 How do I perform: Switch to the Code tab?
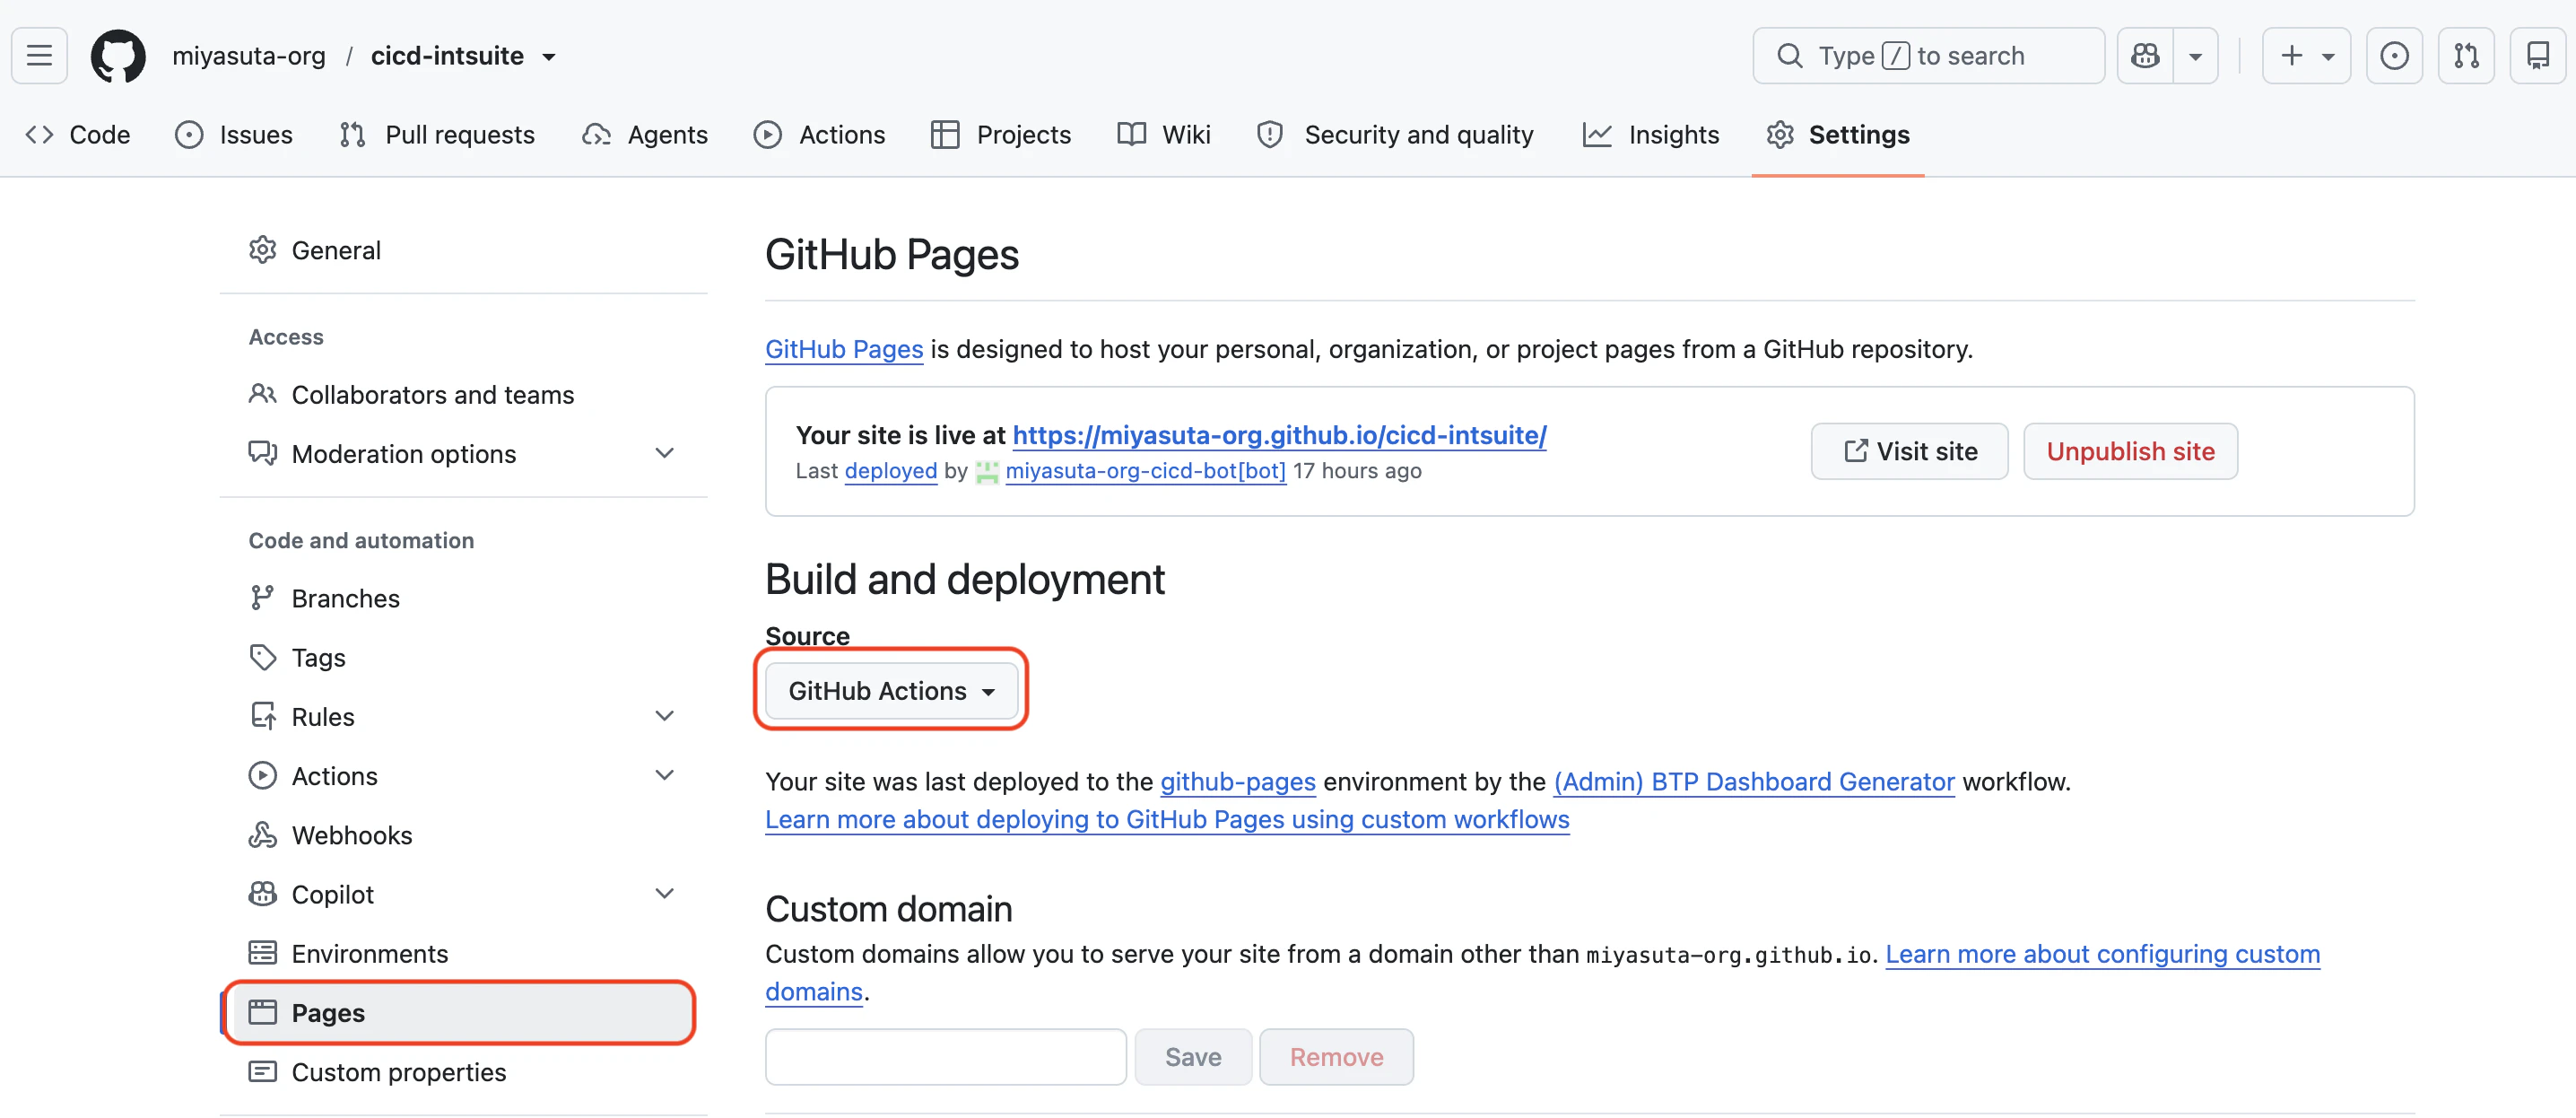tap(78, 134)
